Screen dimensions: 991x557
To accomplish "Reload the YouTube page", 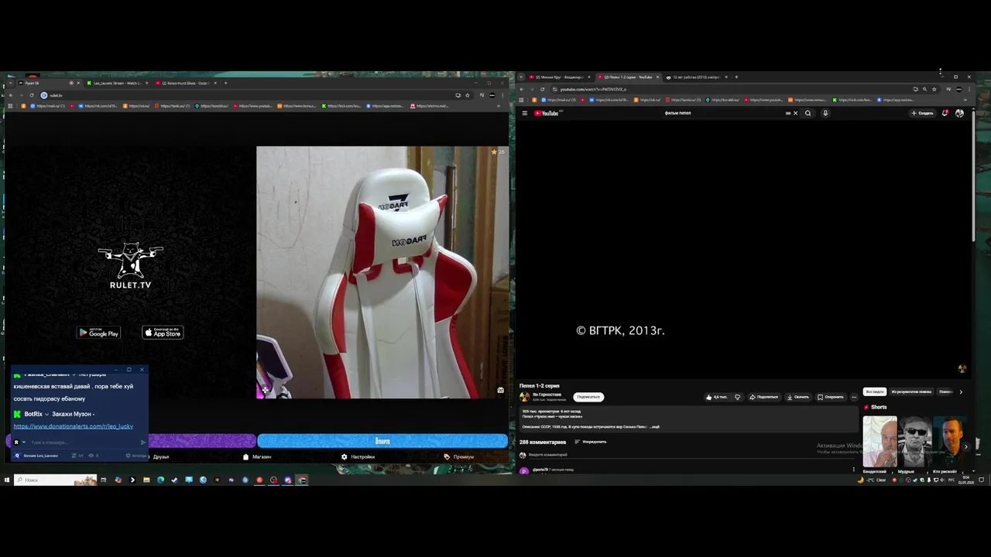I will 542,89.
